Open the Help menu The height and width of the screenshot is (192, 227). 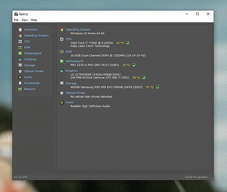click(x=34, y=20)
